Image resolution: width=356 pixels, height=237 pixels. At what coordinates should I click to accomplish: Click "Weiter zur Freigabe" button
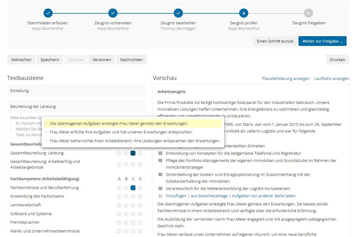point(323,41)
